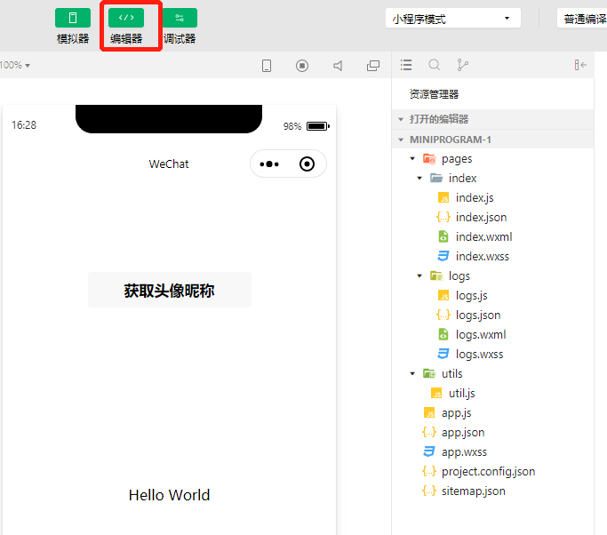
Task: Open sitemap.json file
Action: coord(474,491)
